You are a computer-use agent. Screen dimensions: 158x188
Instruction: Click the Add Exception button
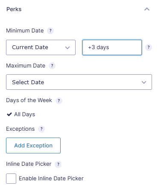tap(33, 145)
